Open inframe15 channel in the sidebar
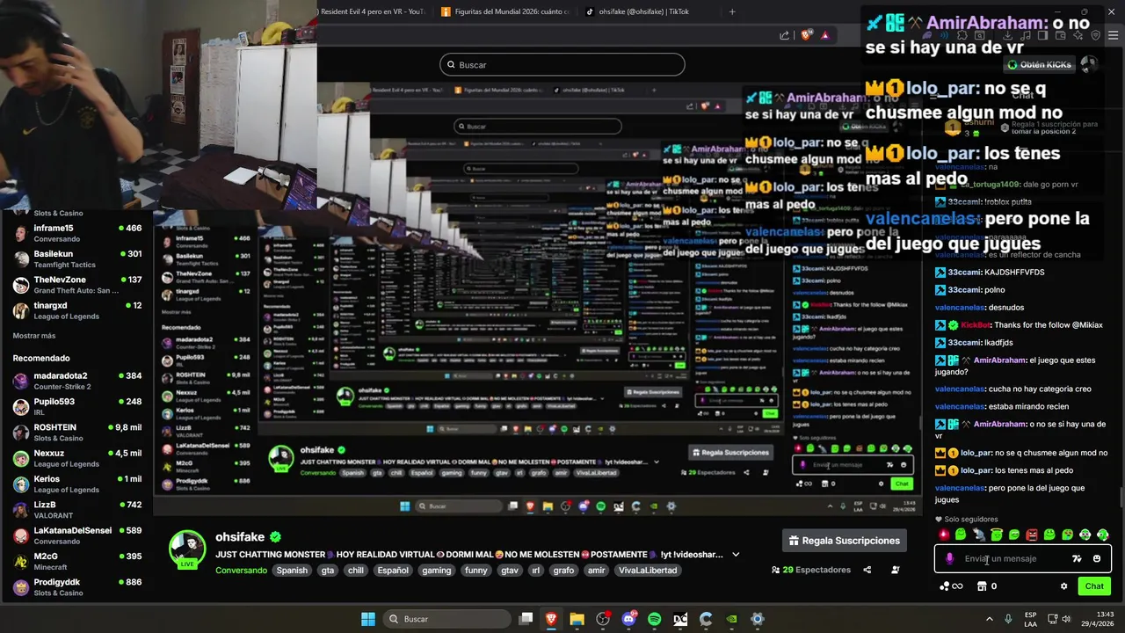Viewport: 1125px width, 633px height. pos(77,233)
